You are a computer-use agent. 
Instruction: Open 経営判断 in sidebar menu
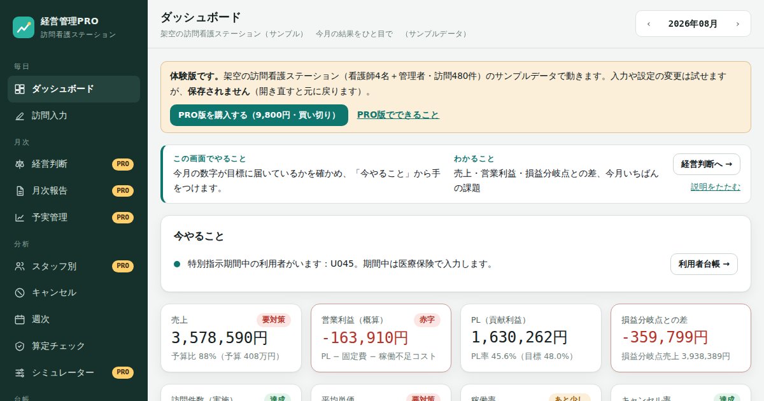74,164
